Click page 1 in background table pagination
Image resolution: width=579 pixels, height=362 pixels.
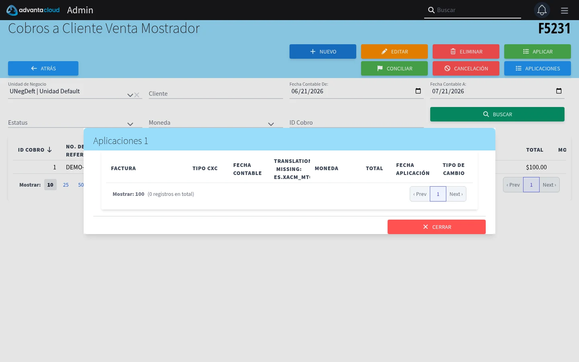pyautogui.click(x=531, y=185)
